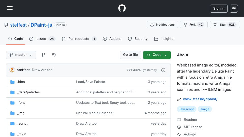The height and width of the screenshot is (137, 244).
Task: Open the Readme link in About
Action: pyautogui.click(x=190, y=119)
